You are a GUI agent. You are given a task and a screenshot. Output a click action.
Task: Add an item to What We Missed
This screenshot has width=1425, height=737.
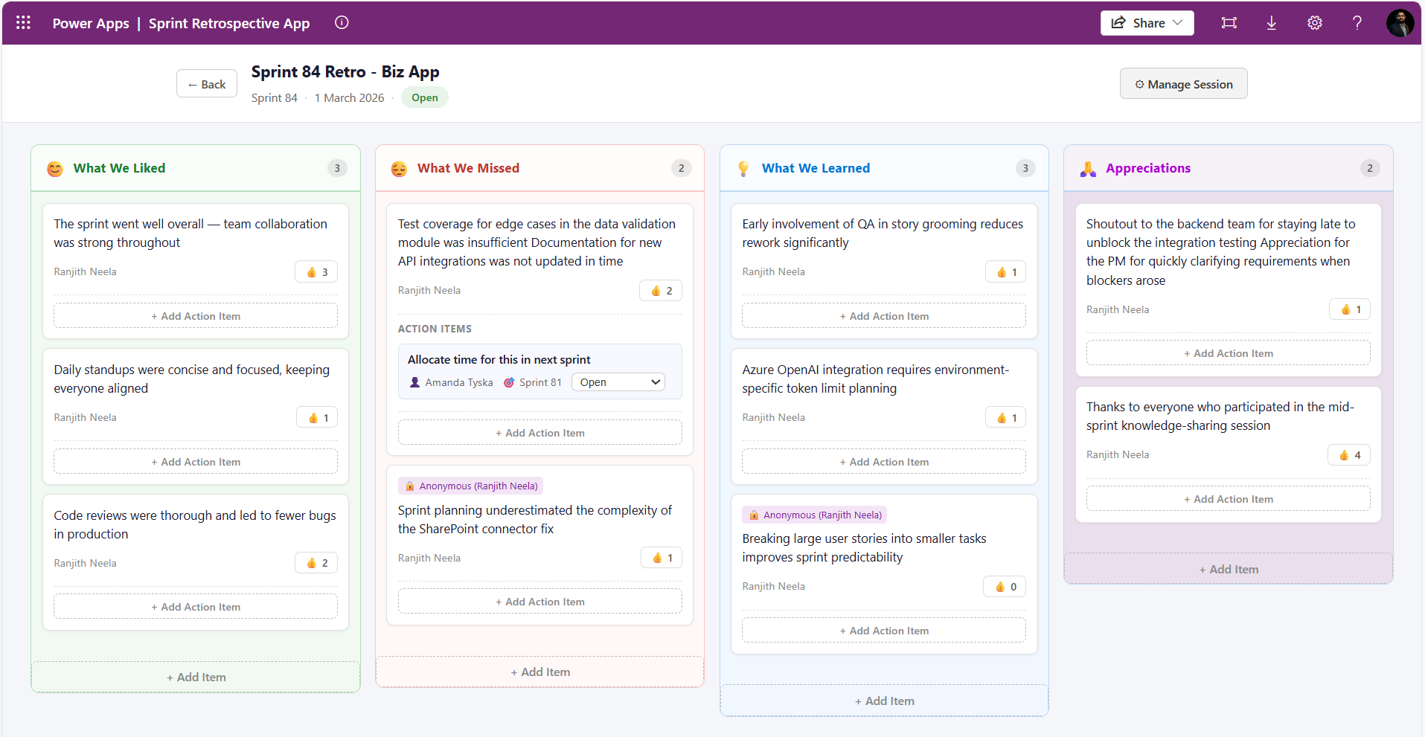pyautogui.click(x=539, y=672)
